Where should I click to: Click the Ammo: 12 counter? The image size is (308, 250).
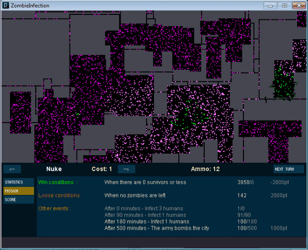(x=205, y=169)
